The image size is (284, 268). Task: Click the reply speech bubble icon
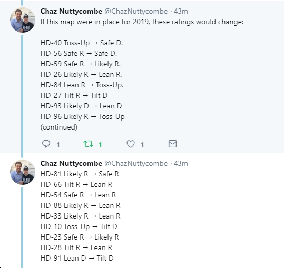coord(46,144)
